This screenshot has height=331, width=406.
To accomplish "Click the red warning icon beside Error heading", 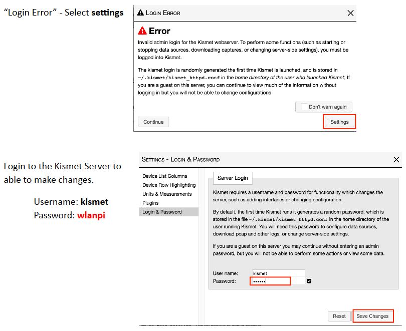I will 142,31.
